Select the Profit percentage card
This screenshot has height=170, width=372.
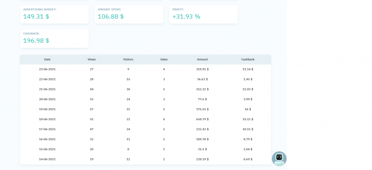pos(203,14)
